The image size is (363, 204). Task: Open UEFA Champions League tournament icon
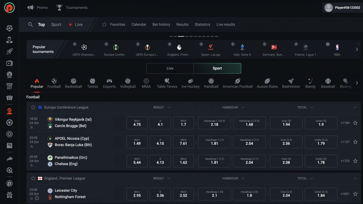84,47
